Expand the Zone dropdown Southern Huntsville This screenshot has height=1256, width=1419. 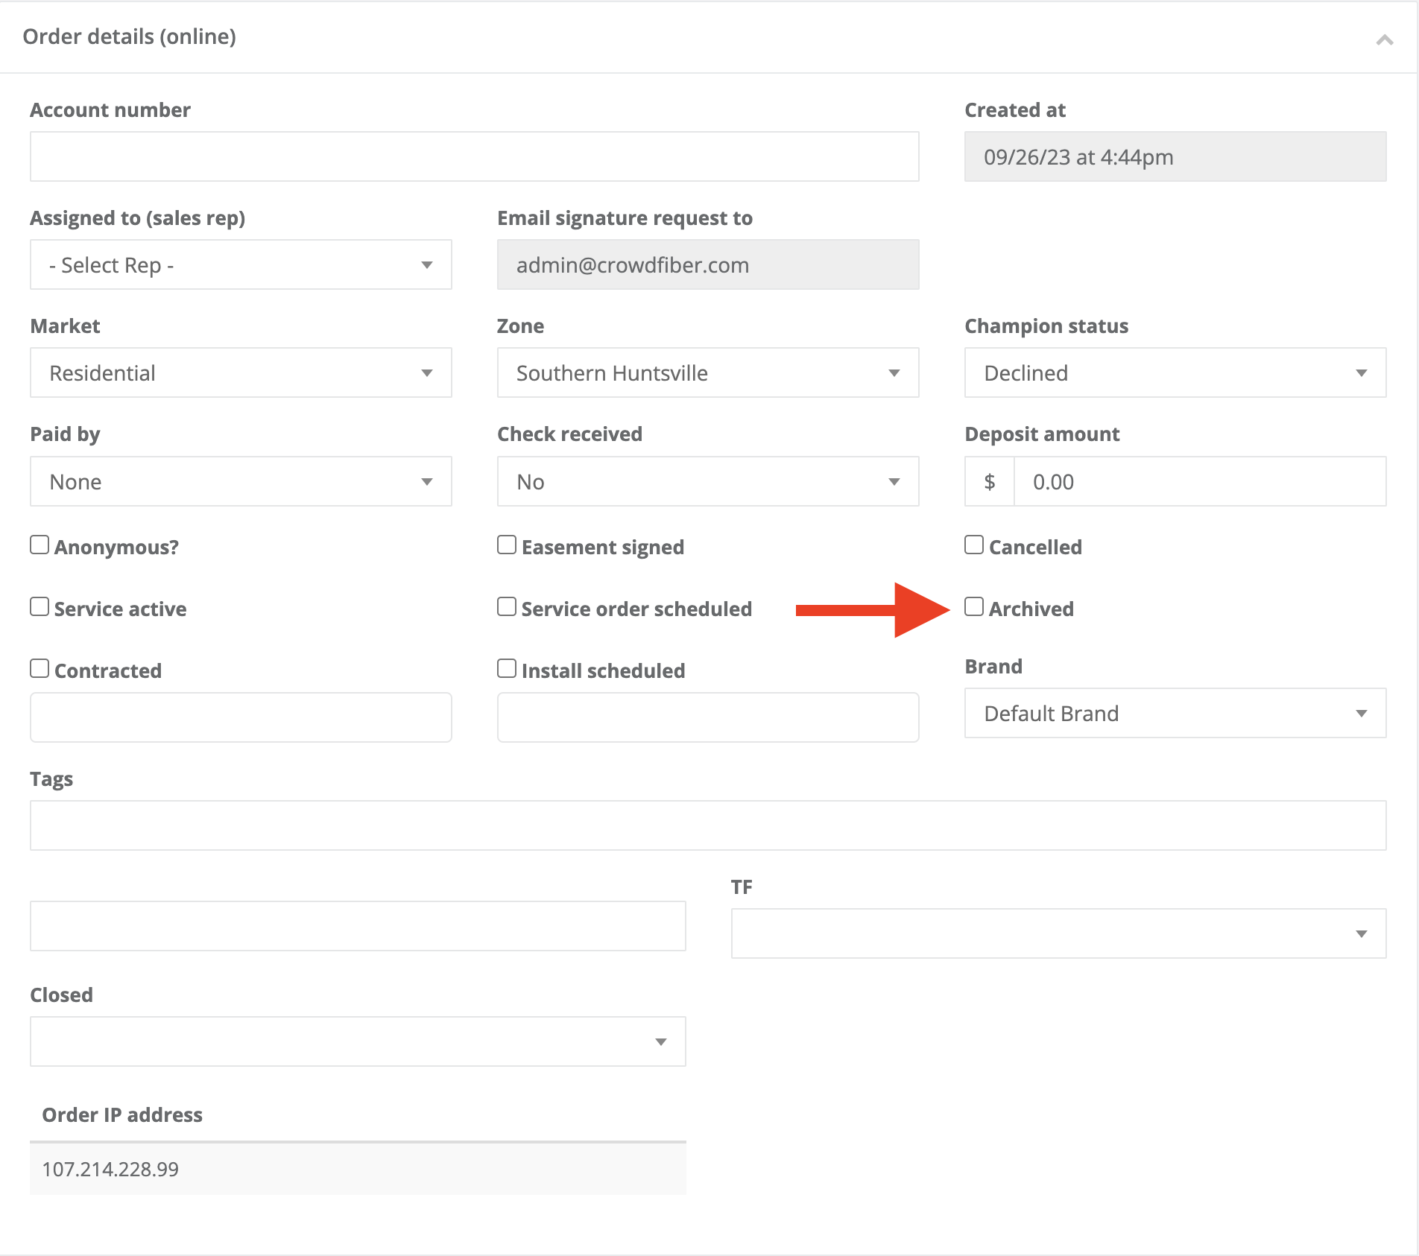pyautogui.click(x=707, y=373)
